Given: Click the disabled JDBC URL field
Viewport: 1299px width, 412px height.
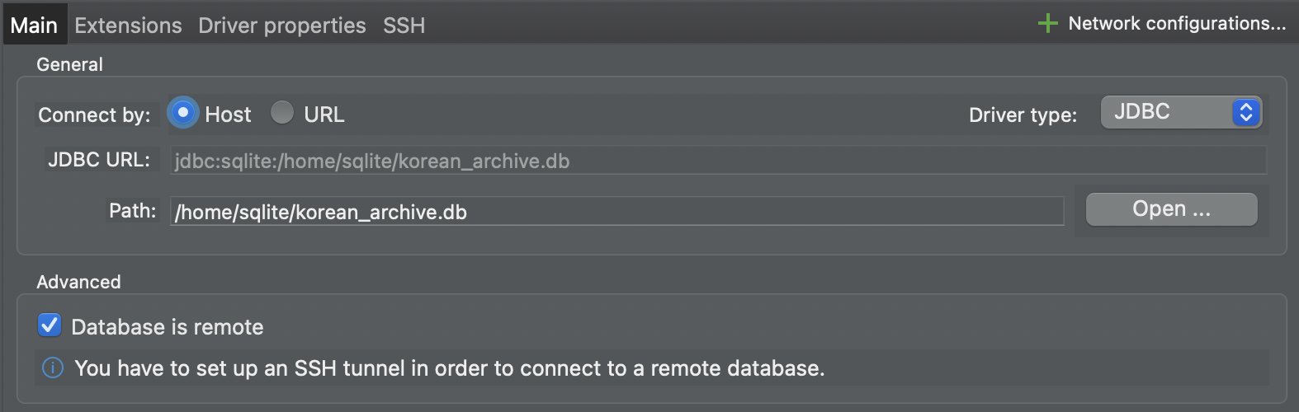Looking at the screenshot, I should click(x=718, y=161).
